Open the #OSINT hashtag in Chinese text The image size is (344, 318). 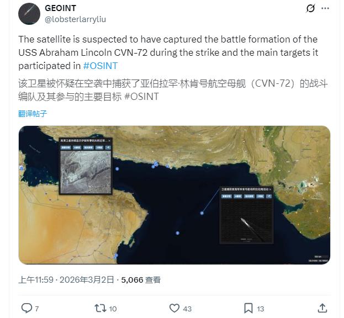point(142,96)
